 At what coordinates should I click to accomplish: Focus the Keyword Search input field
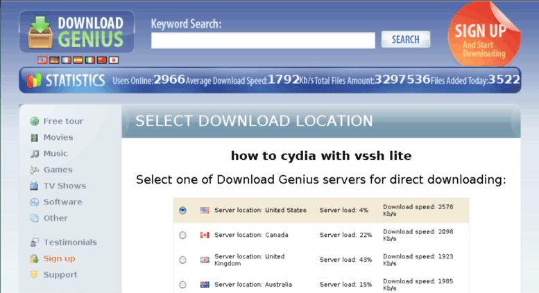pos(263,40)
